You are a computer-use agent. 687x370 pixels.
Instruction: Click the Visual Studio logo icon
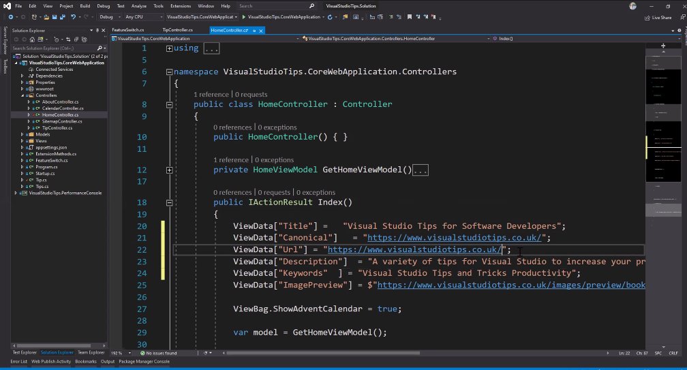coord(7,6)
